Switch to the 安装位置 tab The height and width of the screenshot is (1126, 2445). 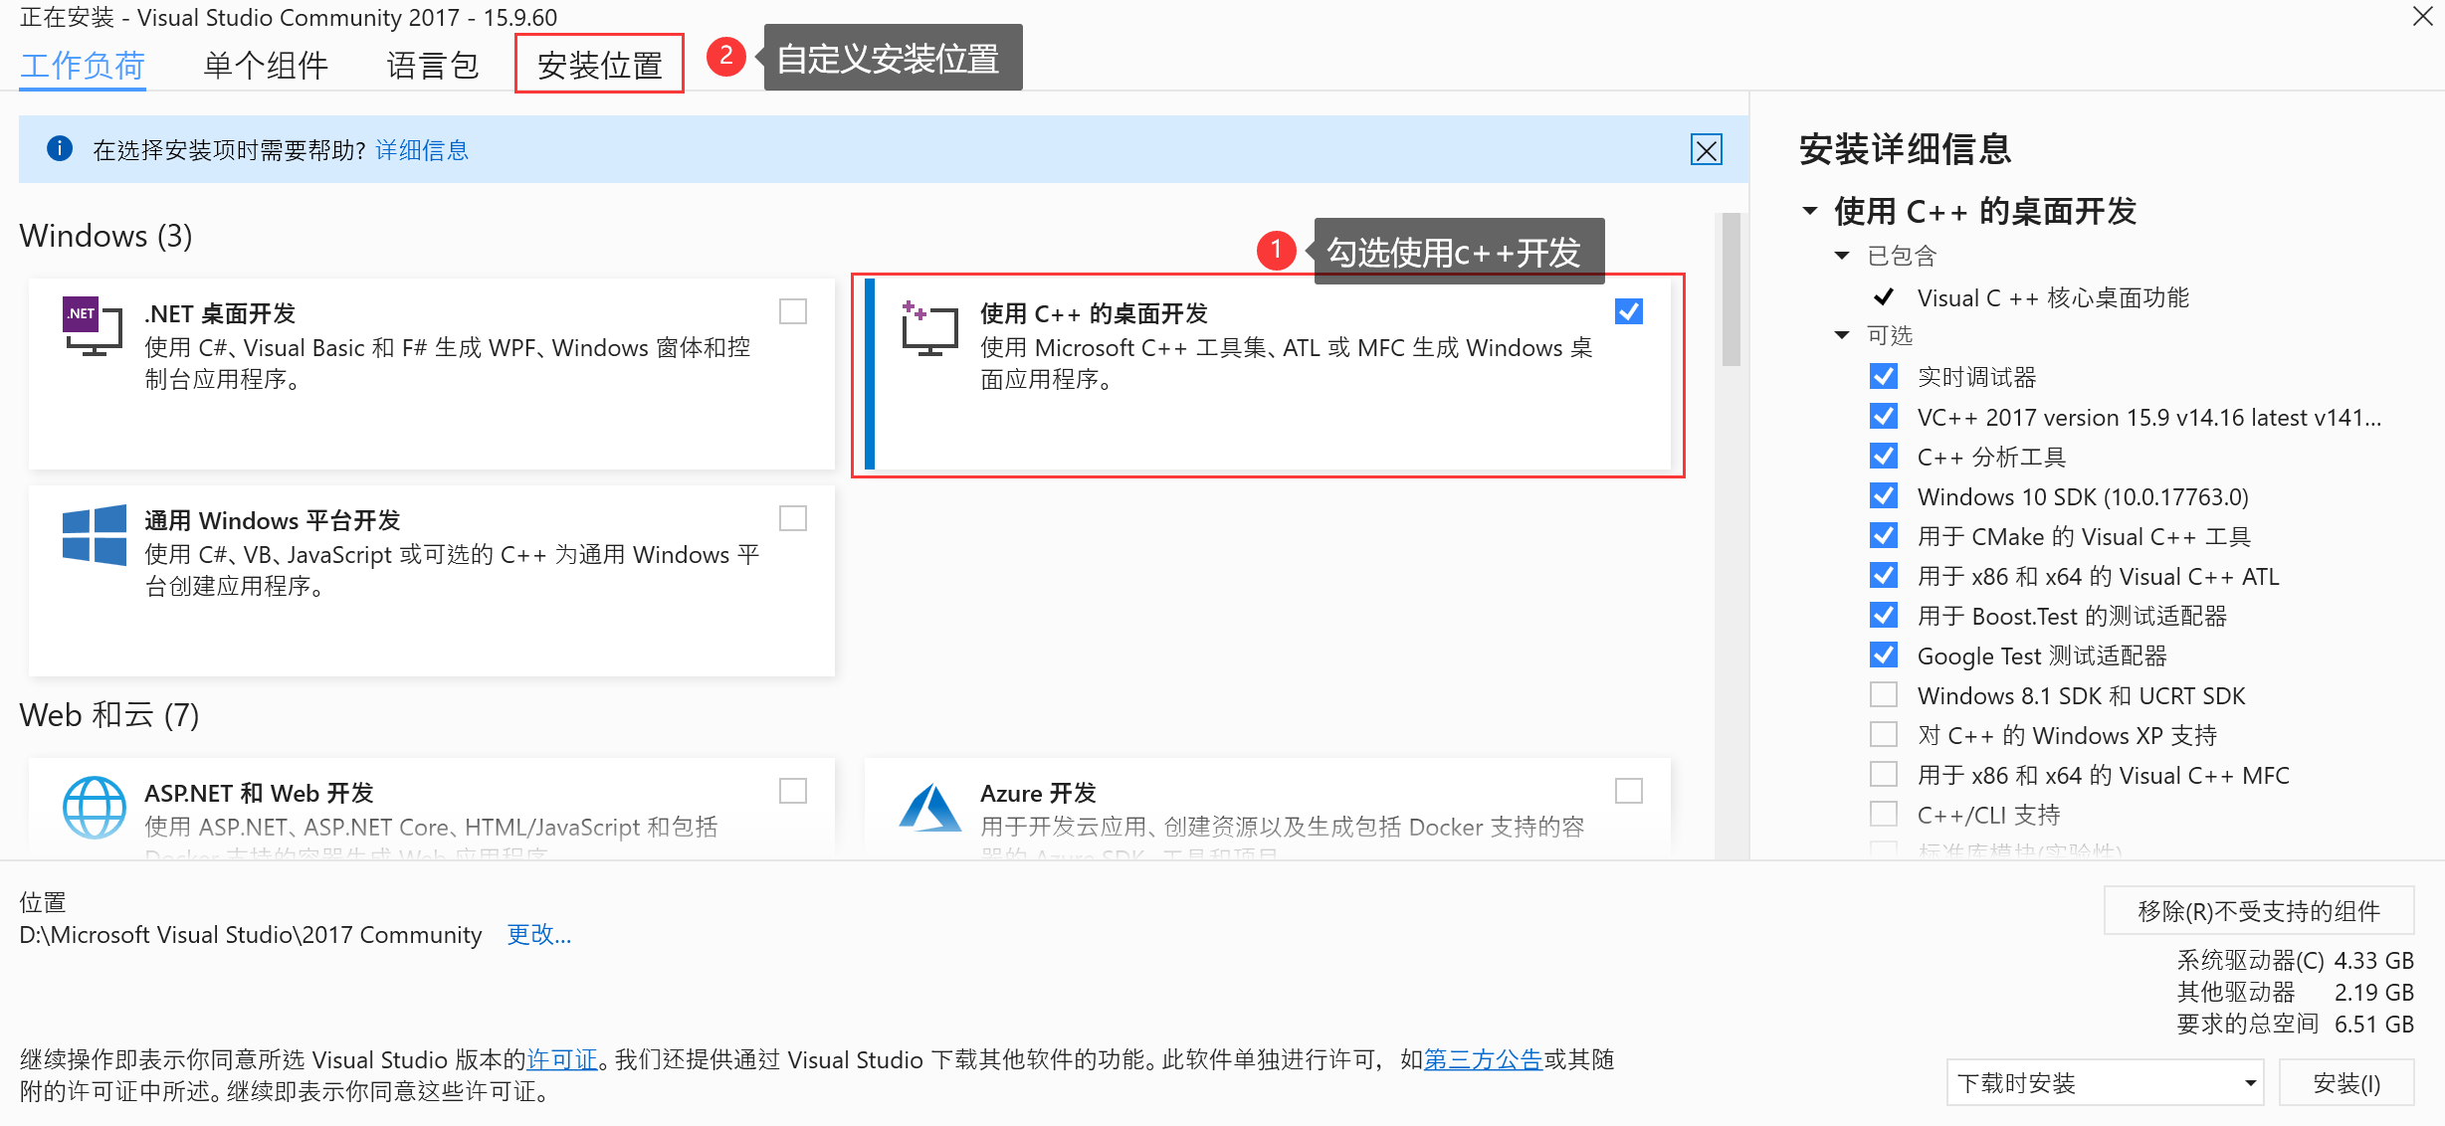(599, 65)
